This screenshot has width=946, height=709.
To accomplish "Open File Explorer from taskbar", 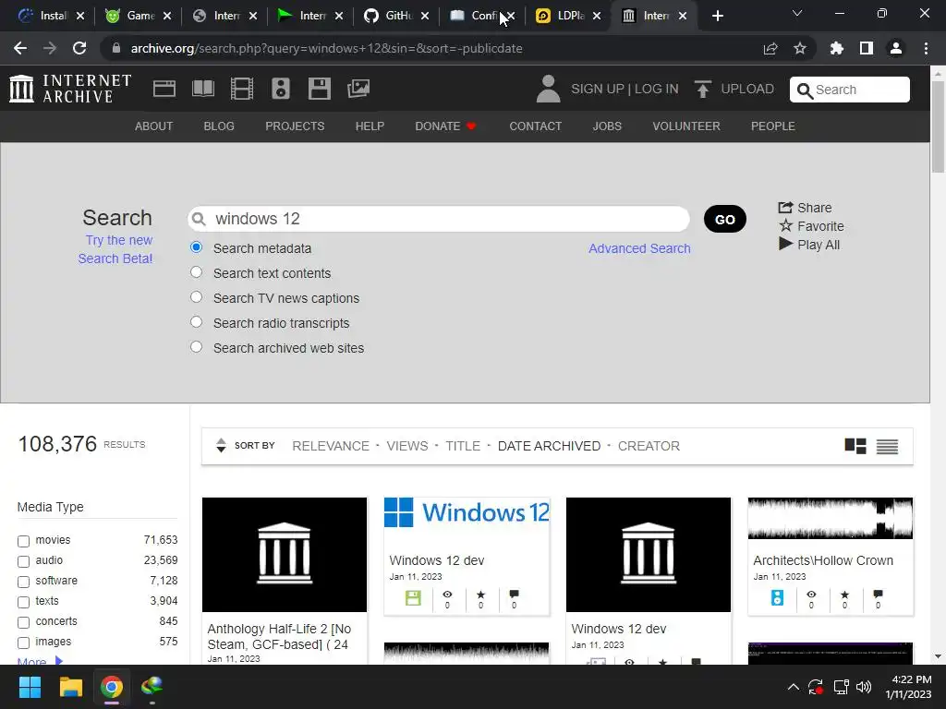I will (70, 687).
